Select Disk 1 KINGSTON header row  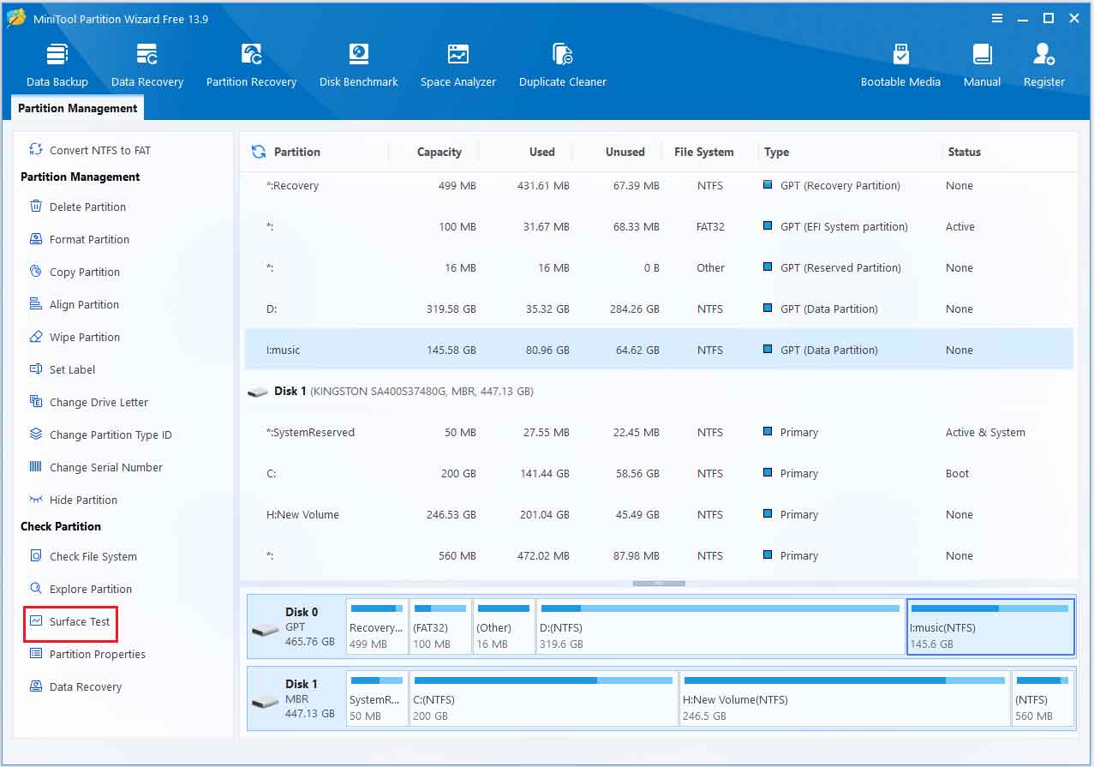pyautogui.click(x=659, y=391)
